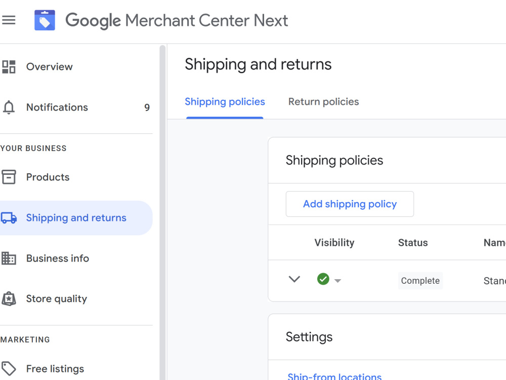This screenshot has width=506, height=380.
Task: Click the Complete status badge
Action: pyautogui.click(x=420, y=281)
